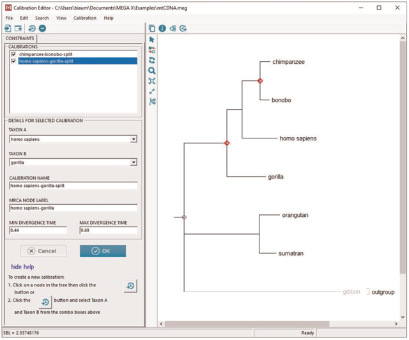Click the Cancel button

[43, 251]
